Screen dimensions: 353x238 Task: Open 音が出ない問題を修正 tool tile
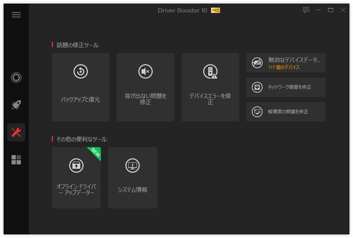click(x=146, y=87)
